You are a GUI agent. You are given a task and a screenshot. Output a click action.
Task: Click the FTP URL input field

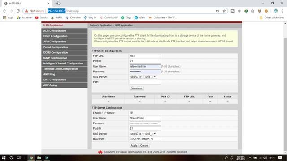click(x=145, y=56)
